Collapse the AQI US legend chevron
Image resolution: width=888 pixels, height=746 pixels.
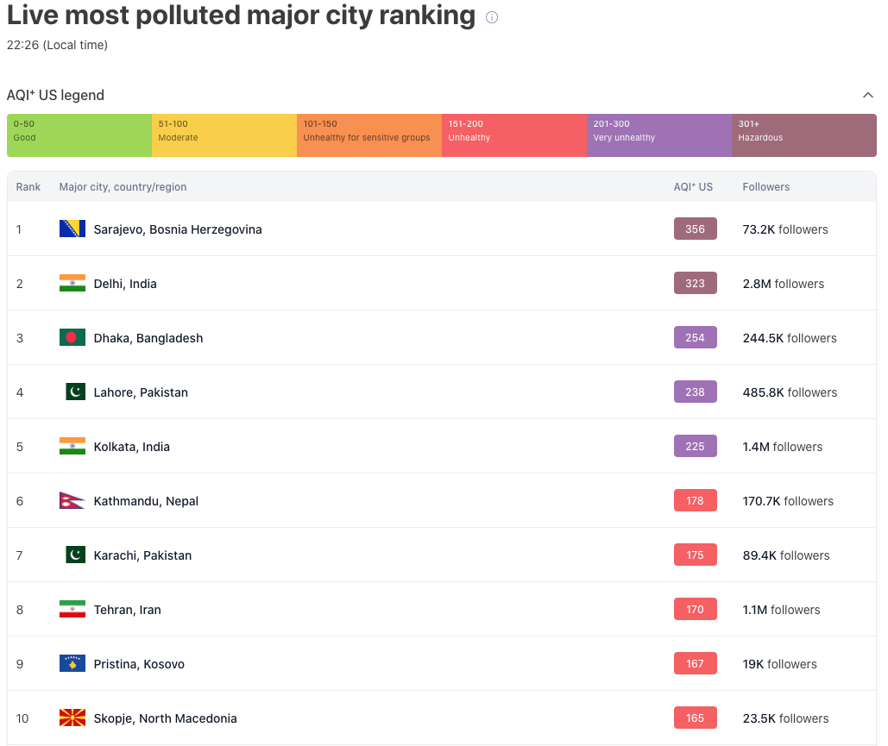tap(867, 95)
